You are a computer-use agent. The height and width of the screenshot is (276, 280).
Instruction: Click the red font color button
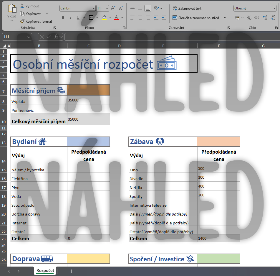click(x=116, y=18)
